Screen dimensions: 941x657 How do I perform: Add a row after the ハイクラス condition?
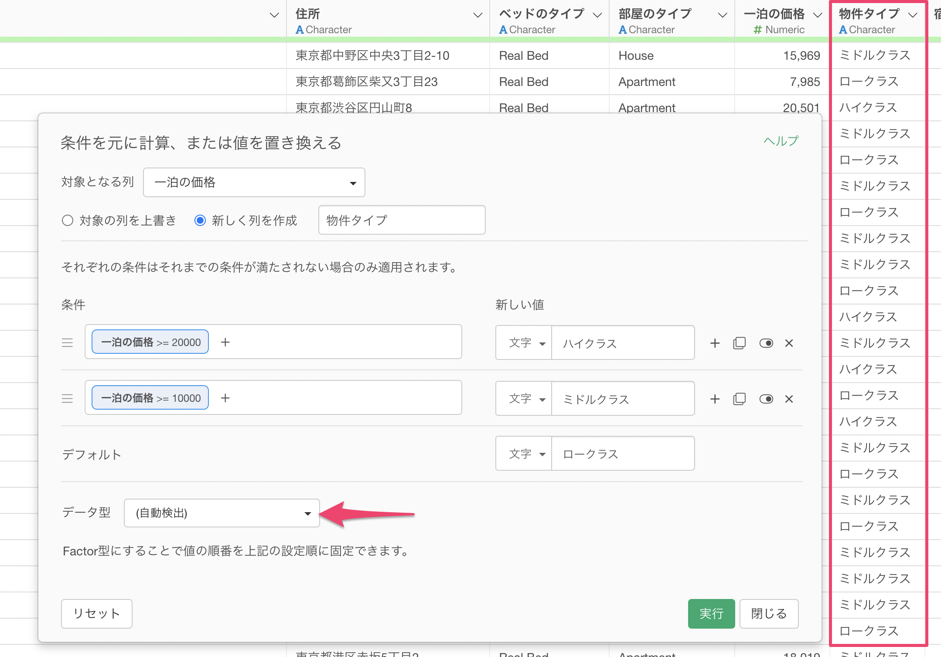(x=715, y=343)
